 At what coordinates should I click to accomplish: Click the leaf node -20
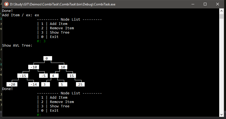[12, 85]
